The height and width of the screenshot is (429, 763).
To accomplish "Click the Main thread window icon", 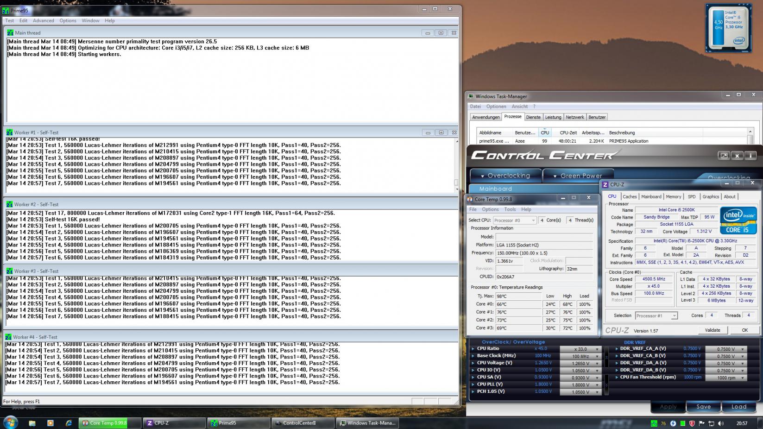I will point(10,33).
